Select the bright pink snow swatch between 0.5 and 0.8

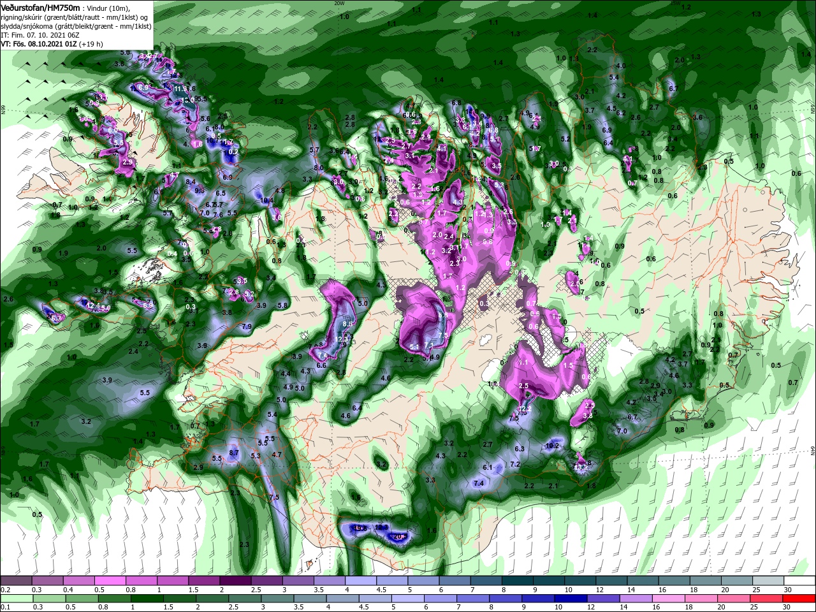(x=110, y=581)
